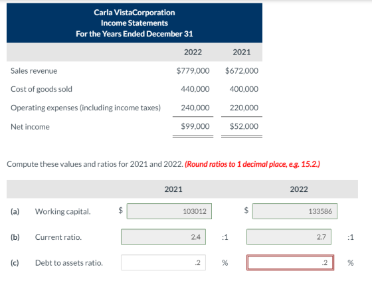Image resolution: width=372 pixels, height=283 pixels.
Task: Click the Working capital row label
Action: (63, 211)
